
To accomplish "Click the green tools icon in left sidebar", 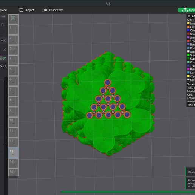I will (x=5, y=58).
